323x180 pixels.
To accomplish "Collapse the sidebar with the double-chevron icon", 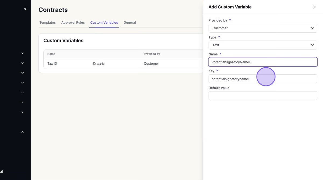I will click(25, 9).
